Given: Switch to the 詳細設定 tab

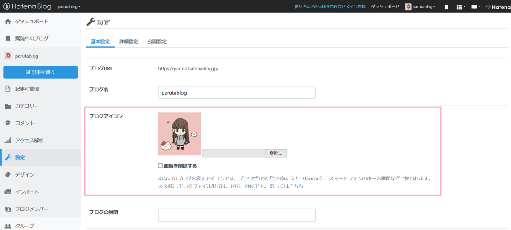Looking at the screenshot, I should pos(129,42).
